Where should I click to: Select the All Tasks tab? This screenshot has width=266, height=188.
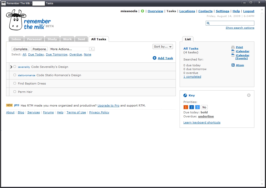point(99,39)
